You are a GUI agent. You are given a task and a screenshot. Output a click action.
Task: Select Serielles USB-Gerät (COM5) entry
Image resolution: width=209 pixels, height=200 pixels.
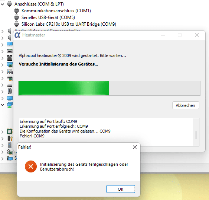pos(48,18)
